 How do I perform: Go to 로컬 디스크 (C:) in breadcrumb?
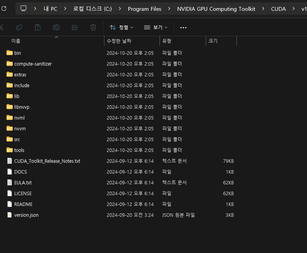(x=92, y=9)
